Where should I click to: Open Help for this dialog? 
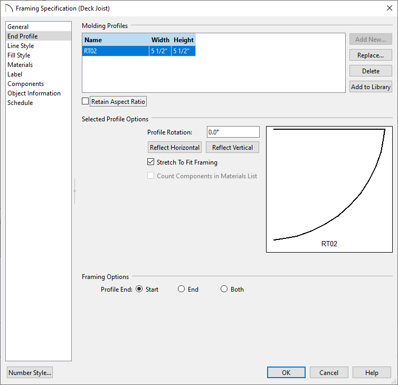[372, 372]
